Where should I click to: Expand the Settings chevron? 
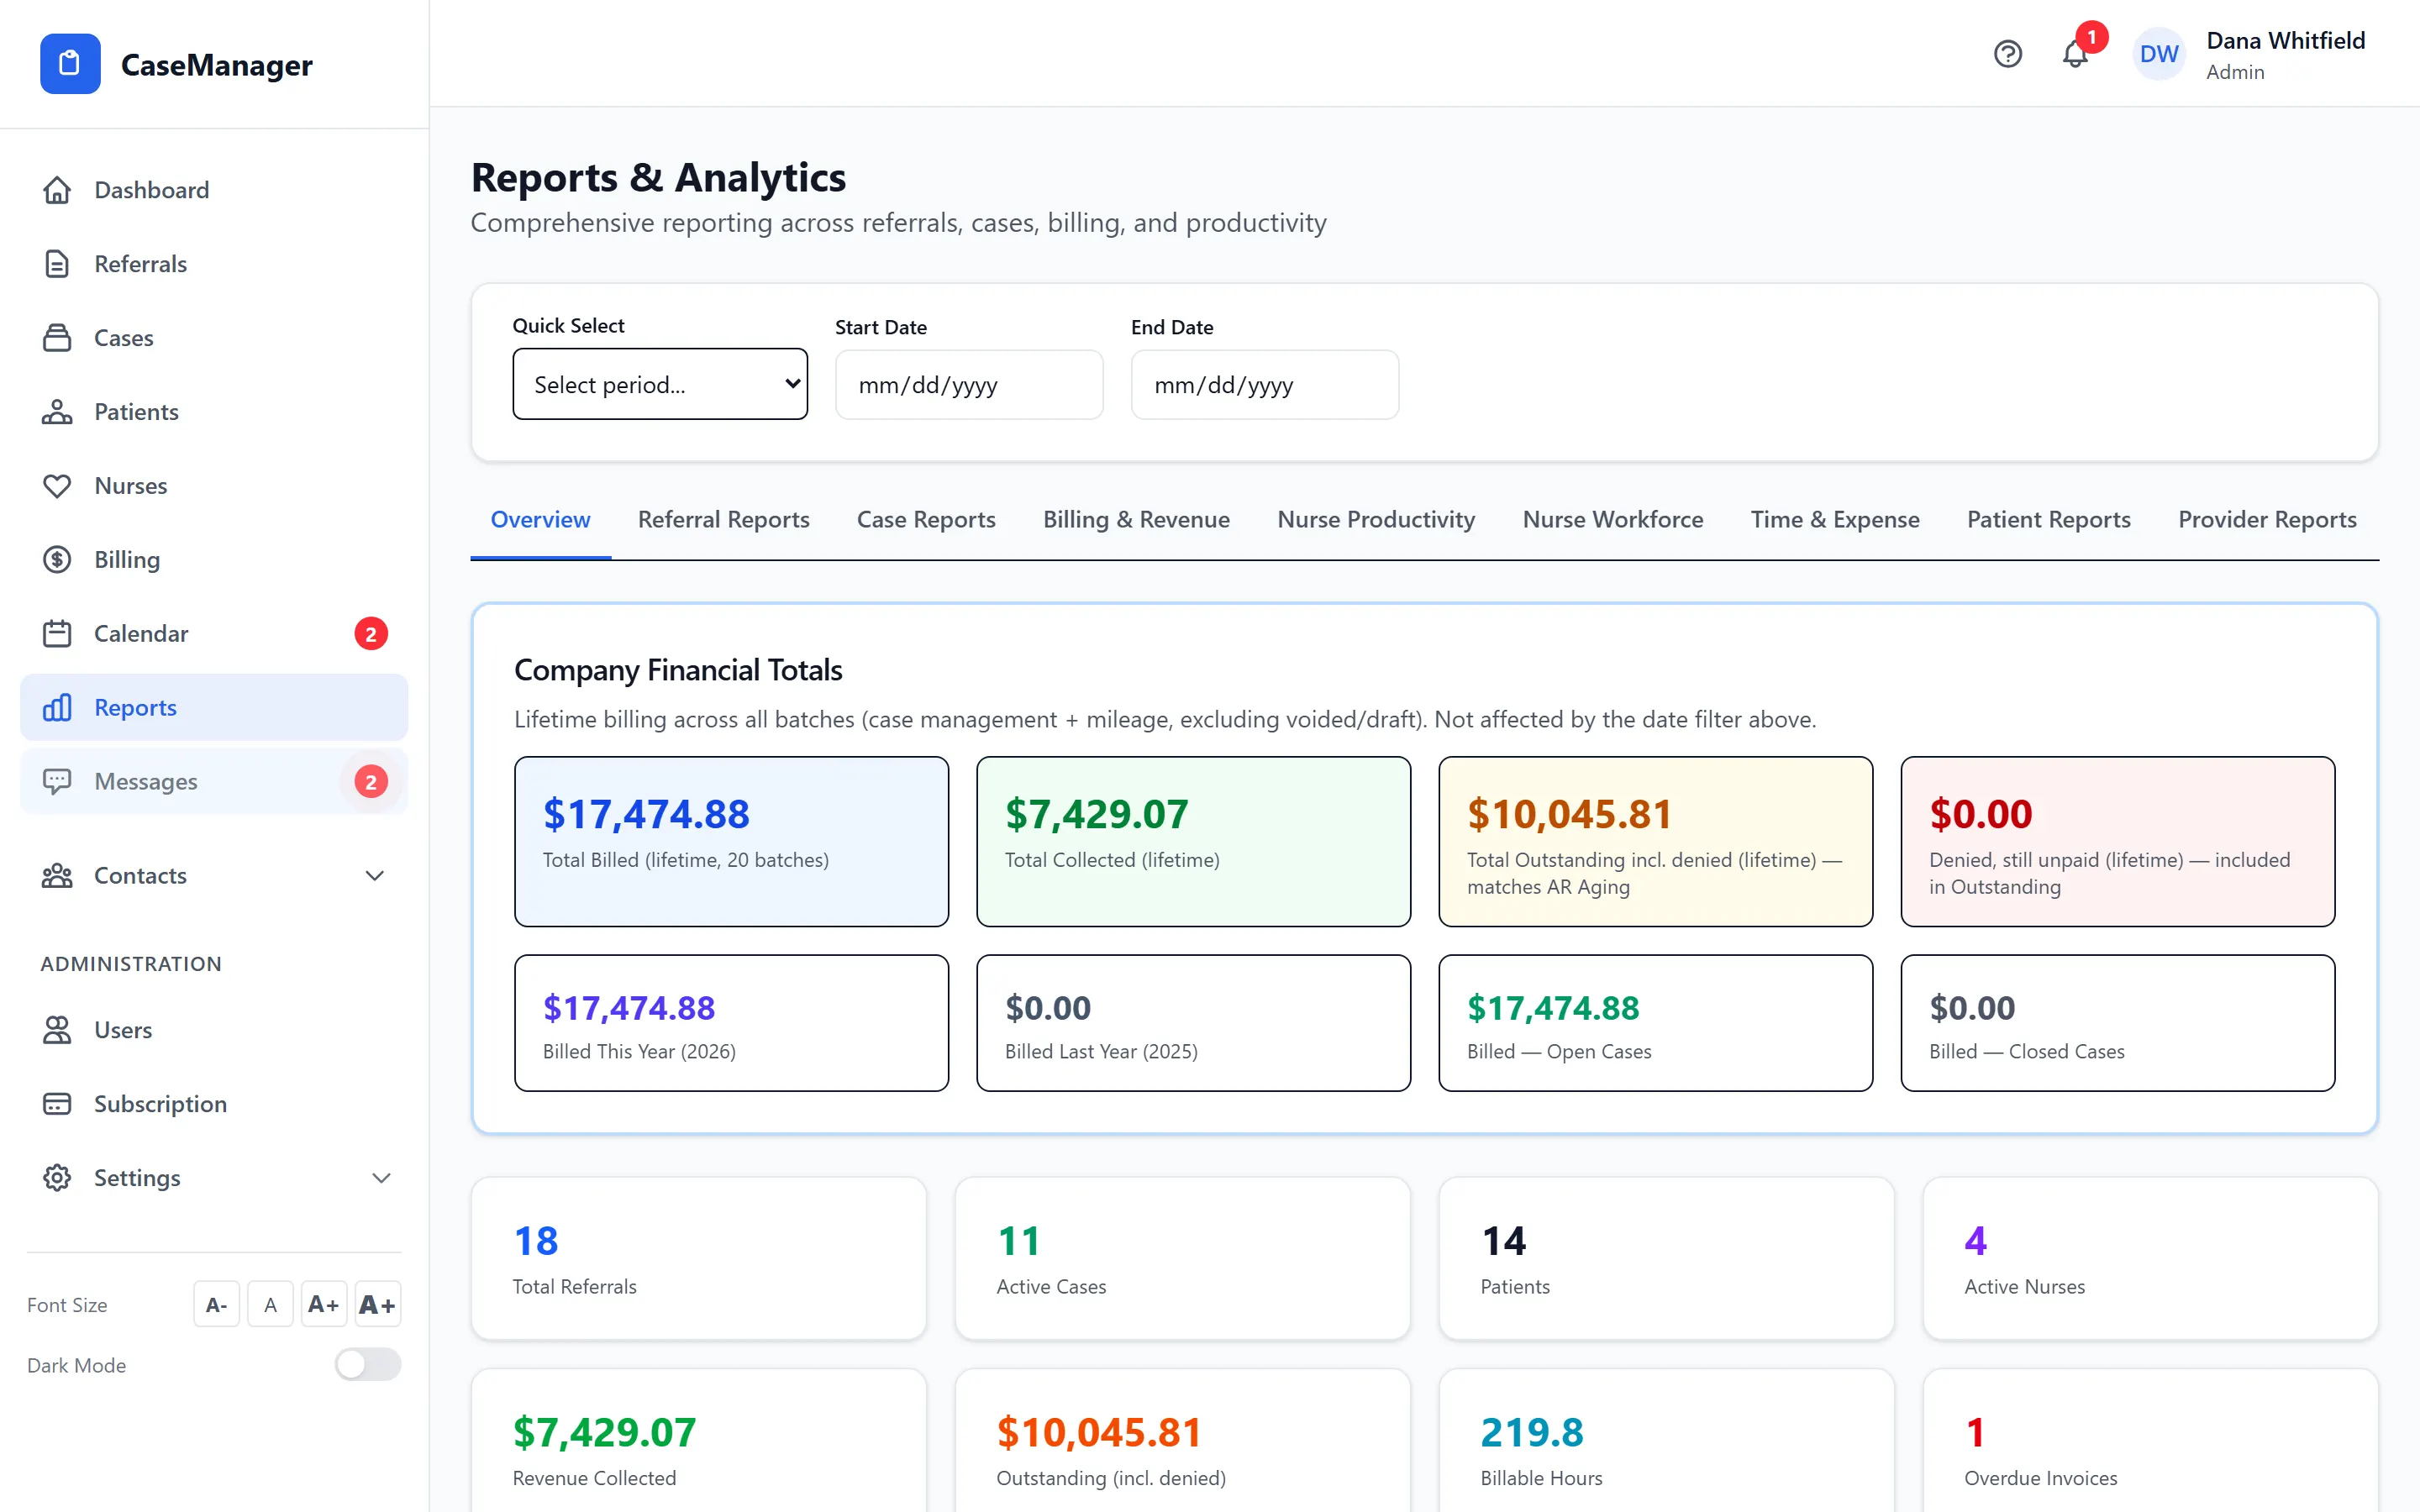(381, 1178)
